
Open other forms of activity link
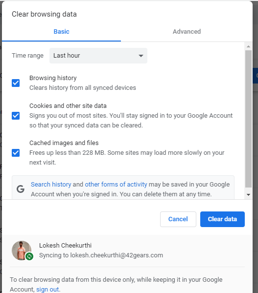(116, 185)
